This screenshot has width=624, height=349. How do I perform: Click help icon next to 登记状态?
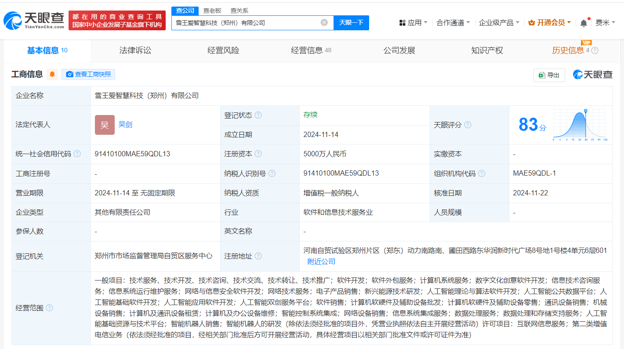point(258,115)
